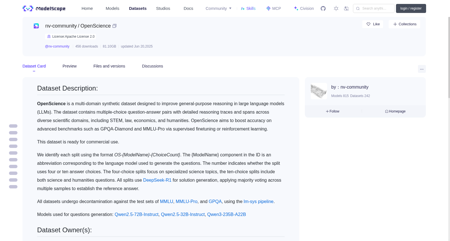The image size is (450, 241).
Task: Click the 'by : nv-community' organization name
Action: click(350, 87)
